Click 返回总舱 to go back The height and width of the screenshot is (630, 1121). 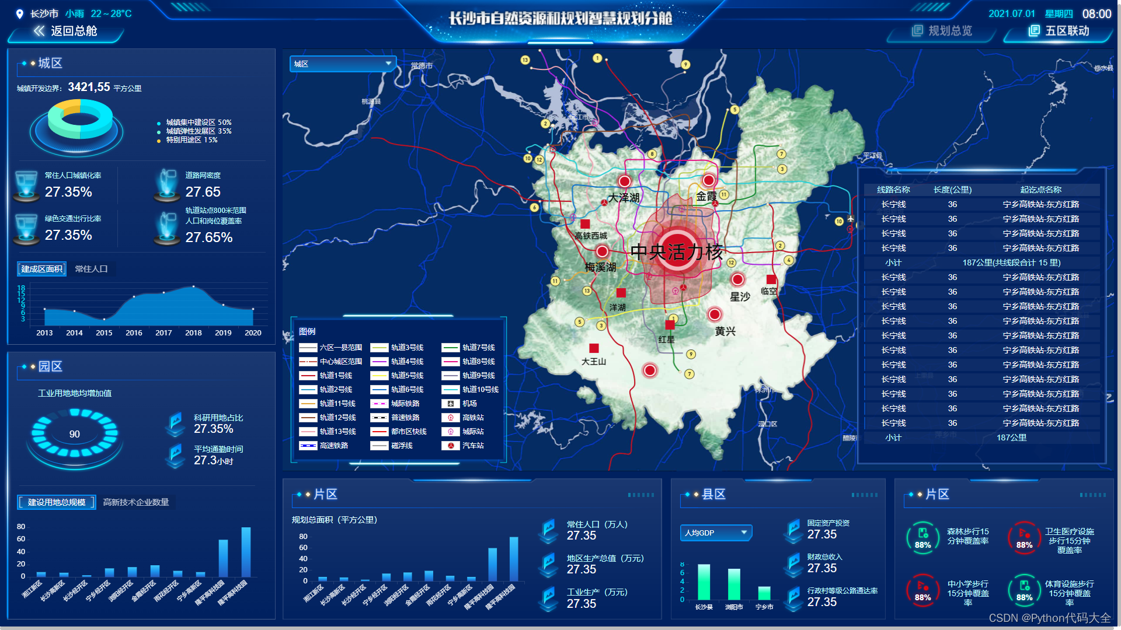(73, 31)
